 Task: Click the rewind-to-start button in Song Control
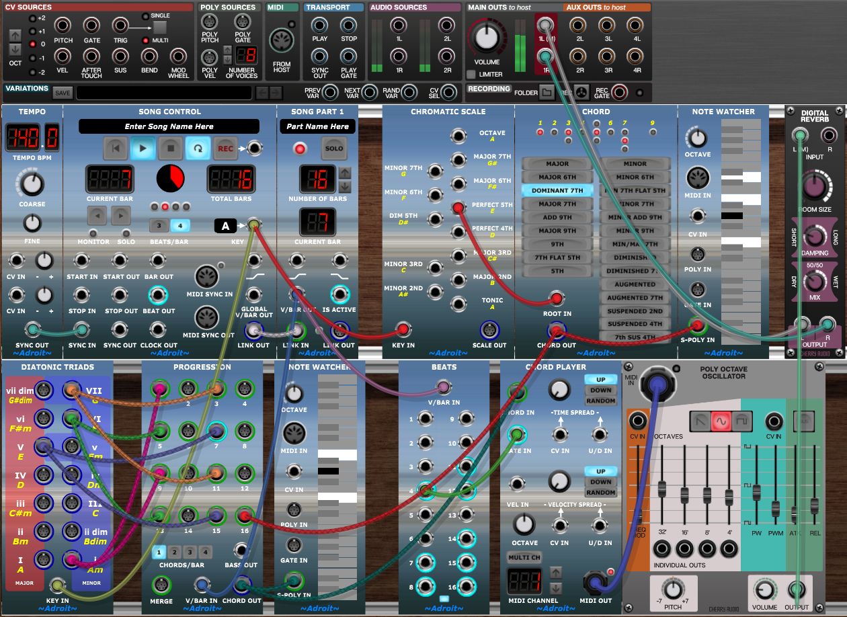[116, 148]
